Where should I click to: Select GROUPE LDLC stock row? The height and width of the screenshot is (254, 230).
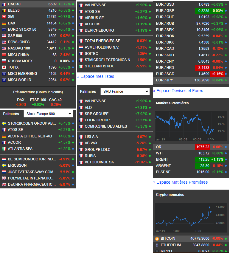coord(115,150)
